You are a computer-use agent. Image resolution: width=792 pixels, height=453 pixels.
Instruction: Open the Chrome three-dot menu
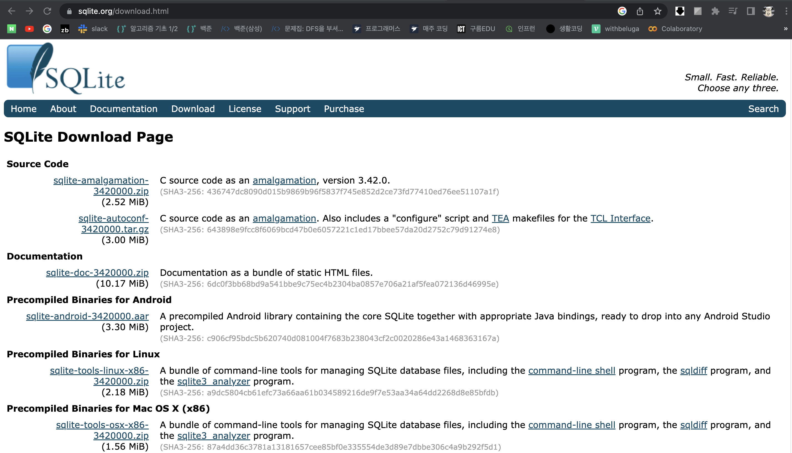click(786, 11)
